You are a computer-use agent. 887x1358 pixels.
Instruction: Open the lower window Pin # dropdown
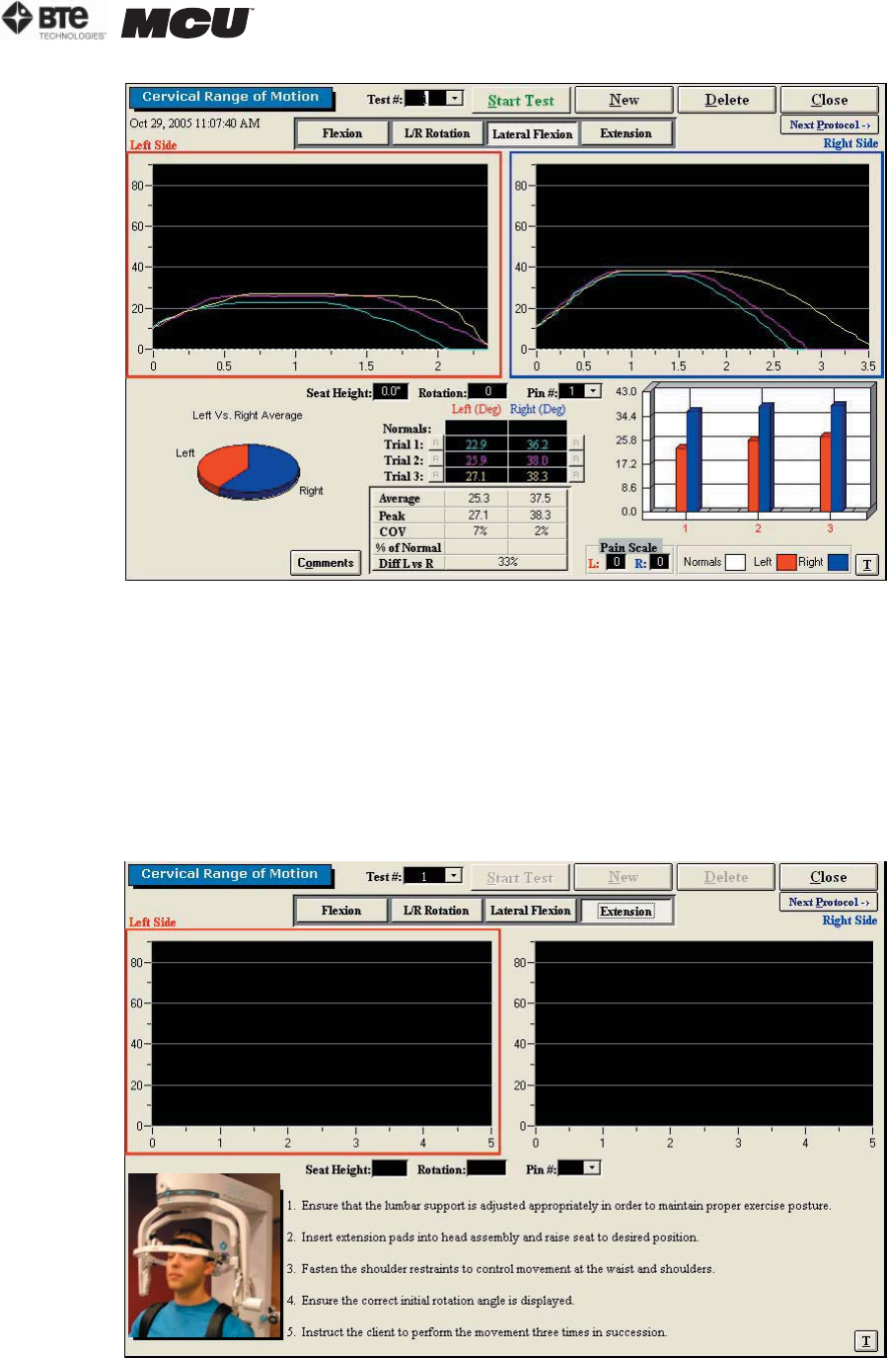[x=591, y=1168]
